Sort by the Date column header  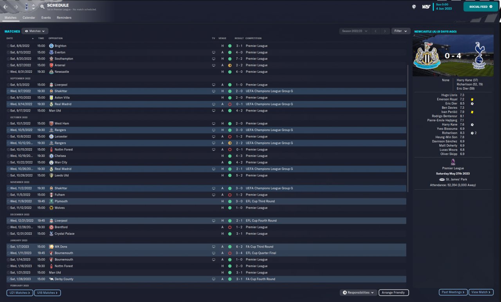pos(10,38)
